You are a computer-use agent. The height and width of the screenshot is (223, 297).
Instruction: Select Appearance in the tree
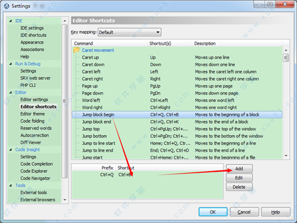point(32,42)
